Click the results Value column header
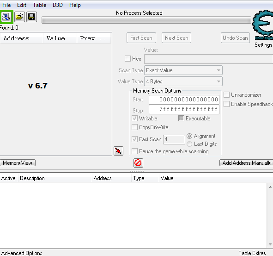The image size is (273, 256). pos(60,38)
